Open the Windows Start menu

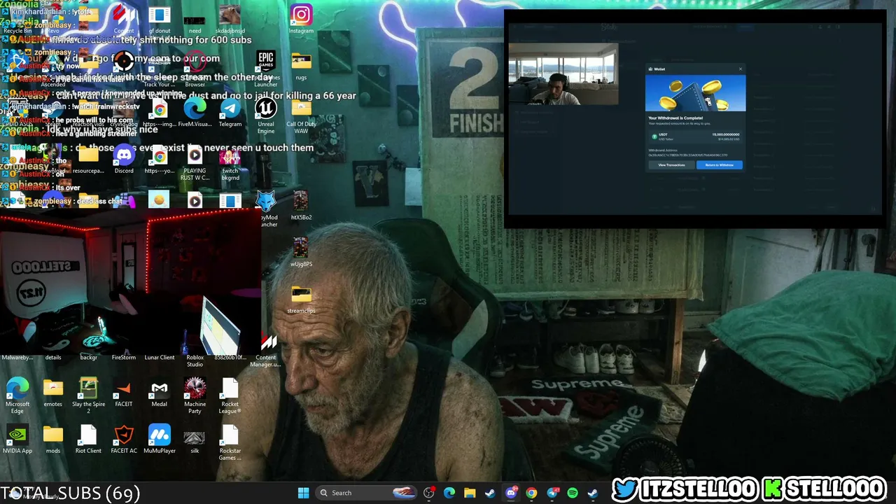pyautogui.click(x=303, y=493)
